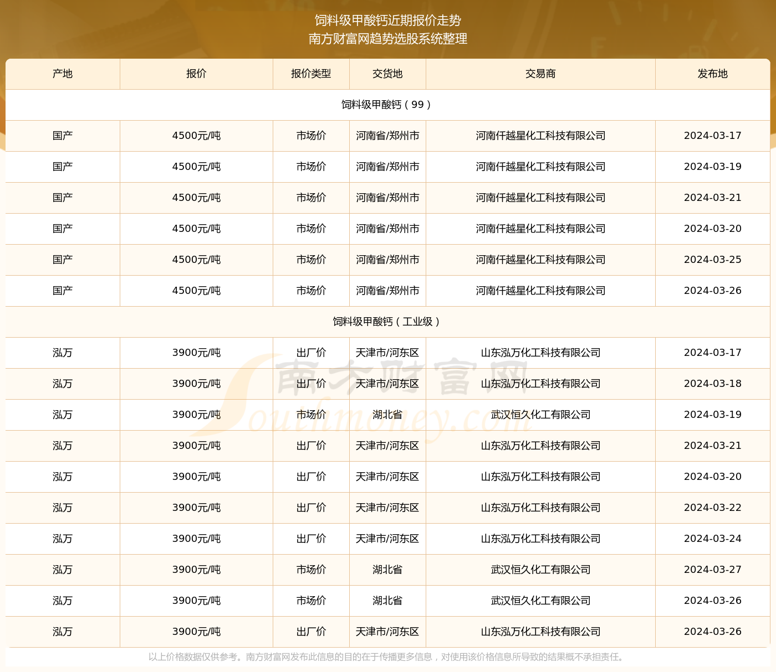
Task: Click the 产地 column header
Action: (63, 74)
